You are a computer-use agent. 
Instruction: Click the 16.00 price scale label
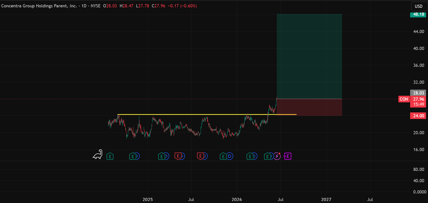[x=418, y=149]
